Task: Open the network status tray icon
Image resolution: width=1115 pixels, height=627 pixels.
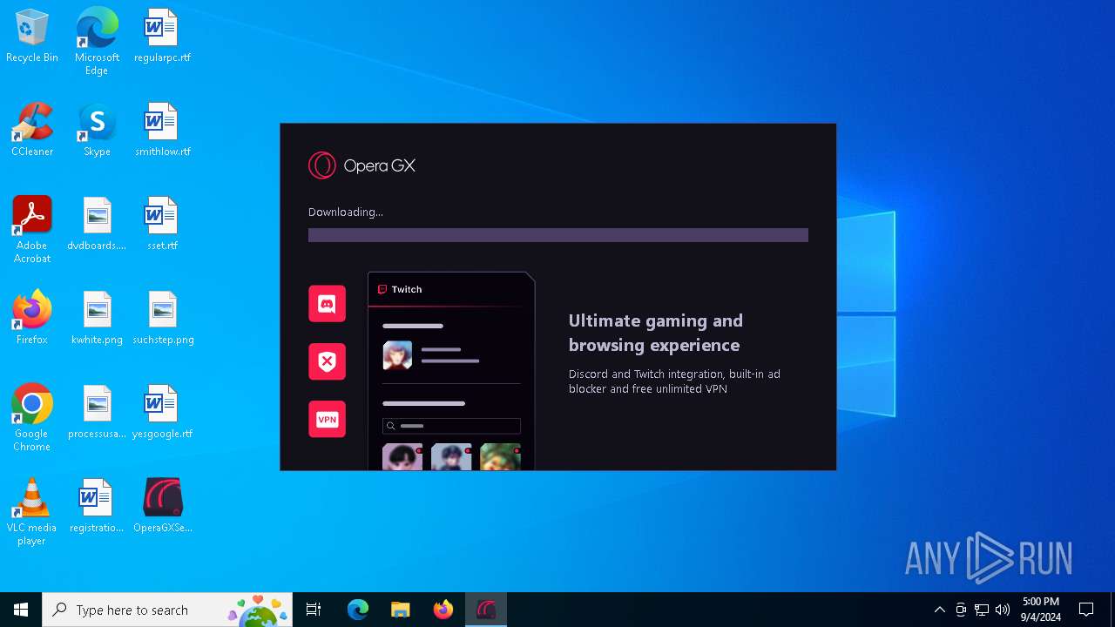Action: pyautogui.click(x=982, y=610)
